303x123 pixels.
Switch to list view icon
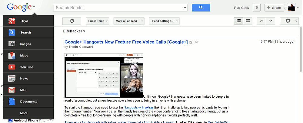coord(248,21)
